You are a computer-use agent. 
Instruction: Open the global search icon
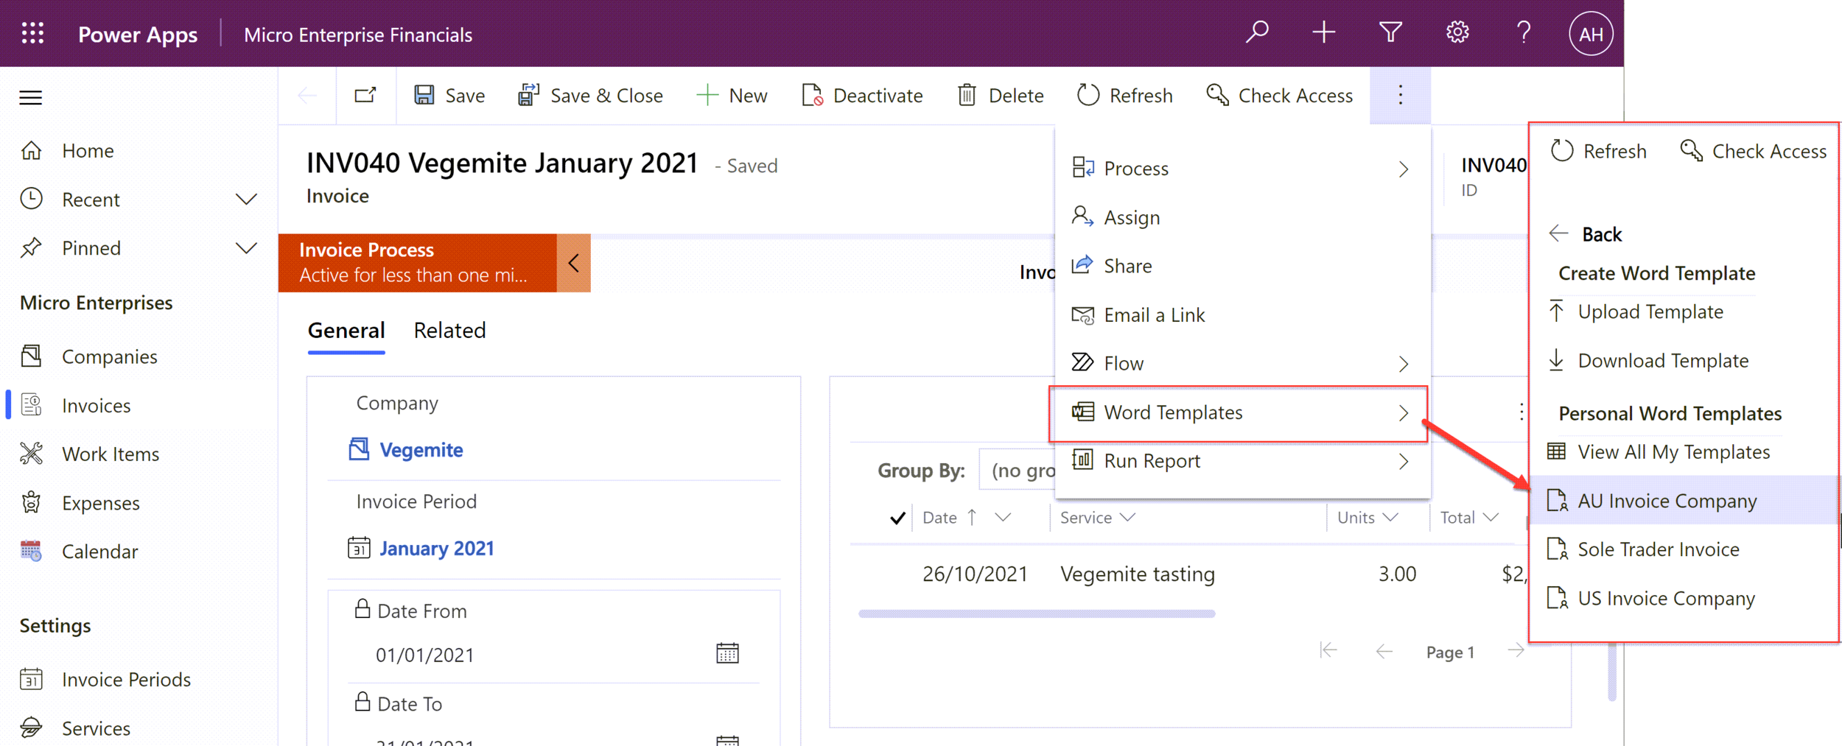pyautogui.click(x=1256, y=32)
